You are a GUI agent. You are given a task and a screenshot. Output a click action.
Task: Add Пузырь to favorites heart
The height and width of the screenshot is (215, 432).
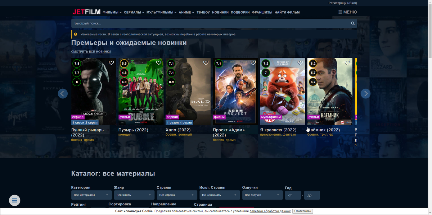pos(158,63)
